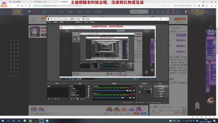Pop out the Scene Transitions dock
This screenshot has height=123, width=218.
(152, 84)
